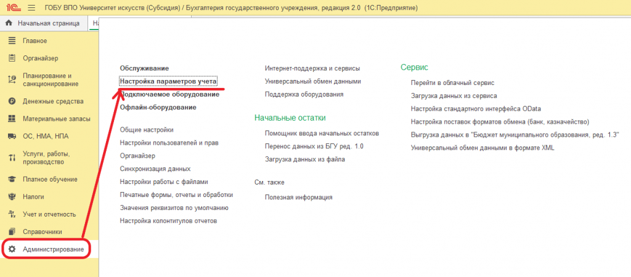The height and width of the screenshot is (277, 631).
Task: Click the Органайзер clipboard icon in sidebar
Action: [x=12, y=58]
